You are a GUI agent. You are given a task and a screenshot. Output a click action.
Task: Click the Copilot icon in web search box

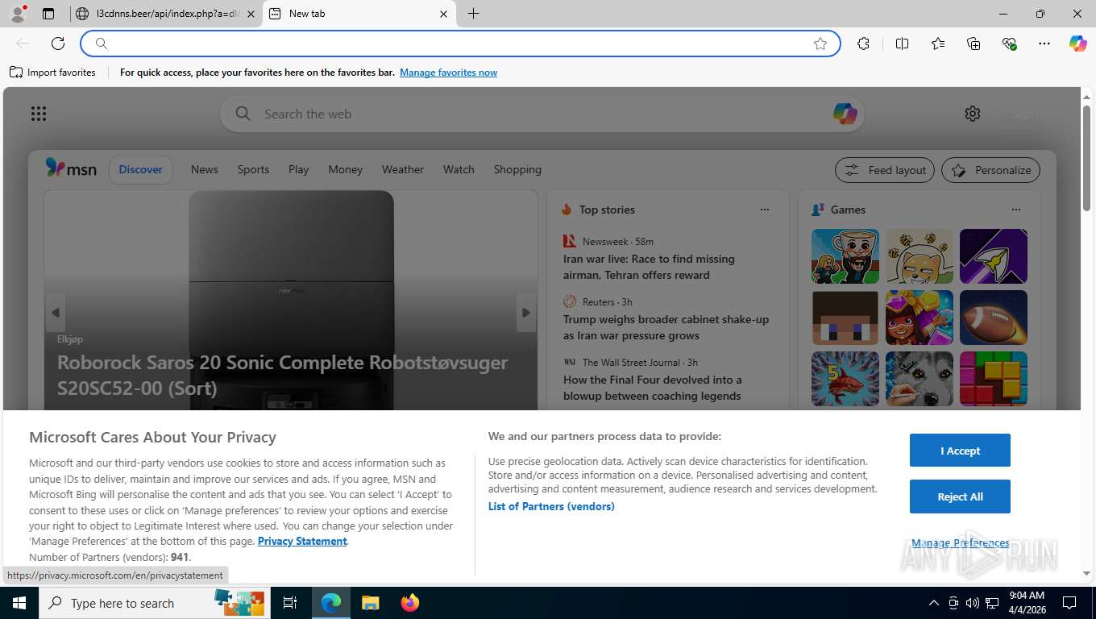tap(845, 114)
